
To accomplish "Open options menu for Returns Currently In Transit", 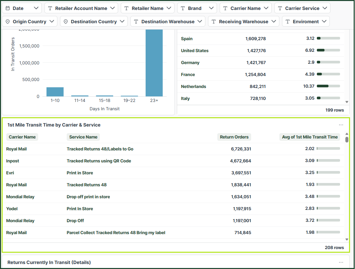I will tap(341, 262).
